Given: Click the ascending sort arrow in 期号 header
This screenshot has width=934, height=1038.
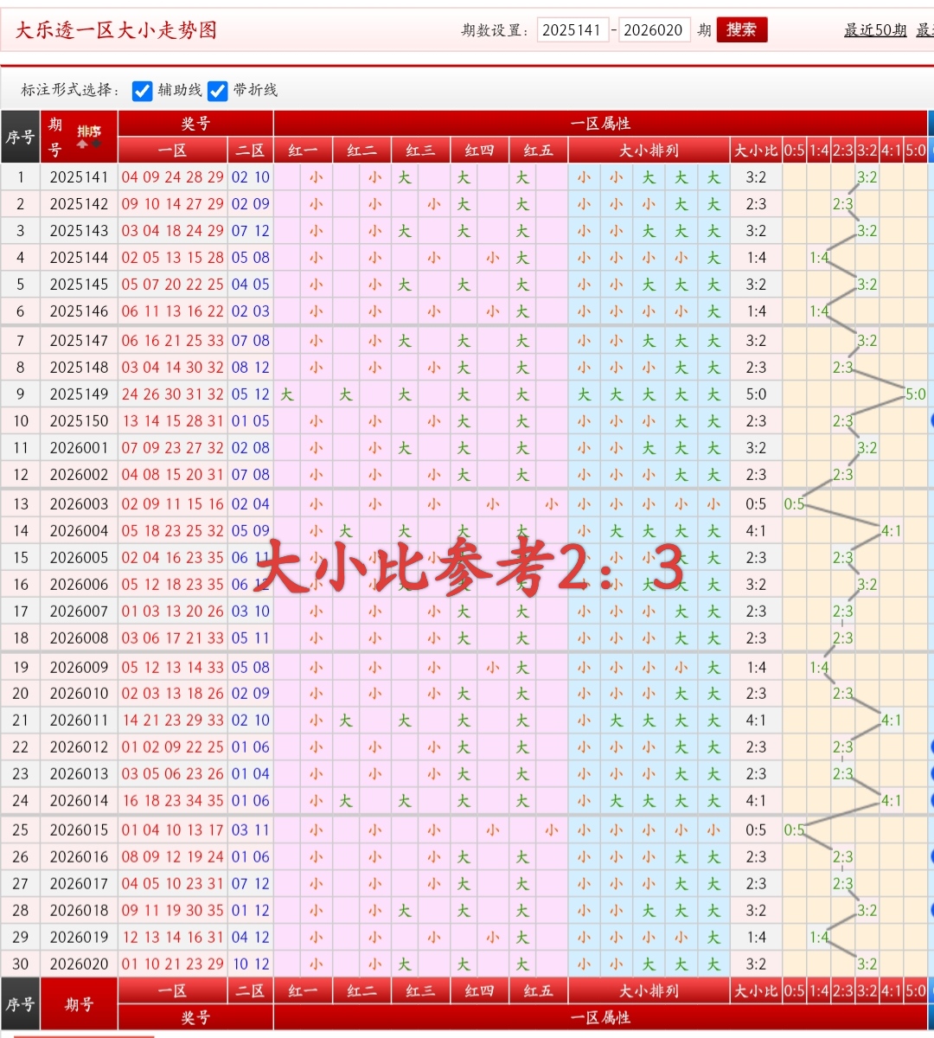Looking at the screenshot, I should tap(81, 144).
